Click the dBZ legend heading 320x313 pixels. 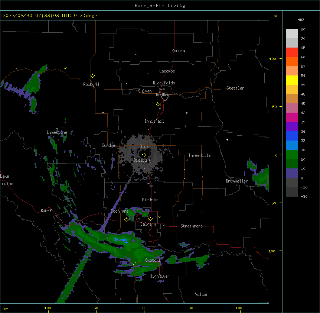tap(301, 20)
